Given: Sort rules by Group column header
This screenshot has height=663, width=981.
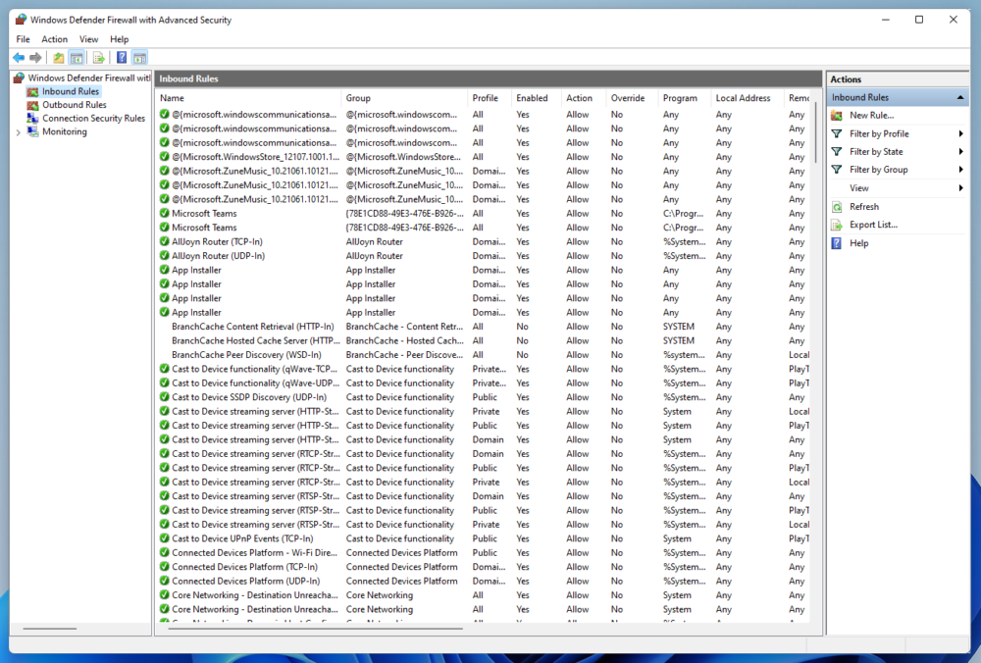Looking at the screenshot, I should coord(404,98).
